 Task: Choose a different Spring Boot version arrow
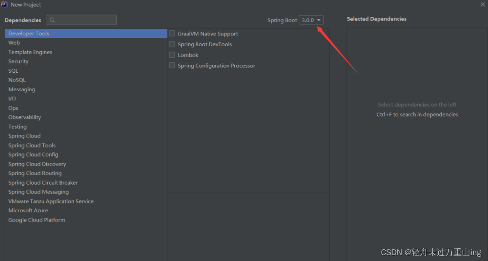[x=318, y=20]
